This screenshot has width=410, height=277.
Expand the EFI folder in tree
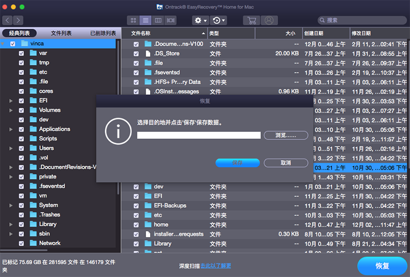click(x=11, y=101)
